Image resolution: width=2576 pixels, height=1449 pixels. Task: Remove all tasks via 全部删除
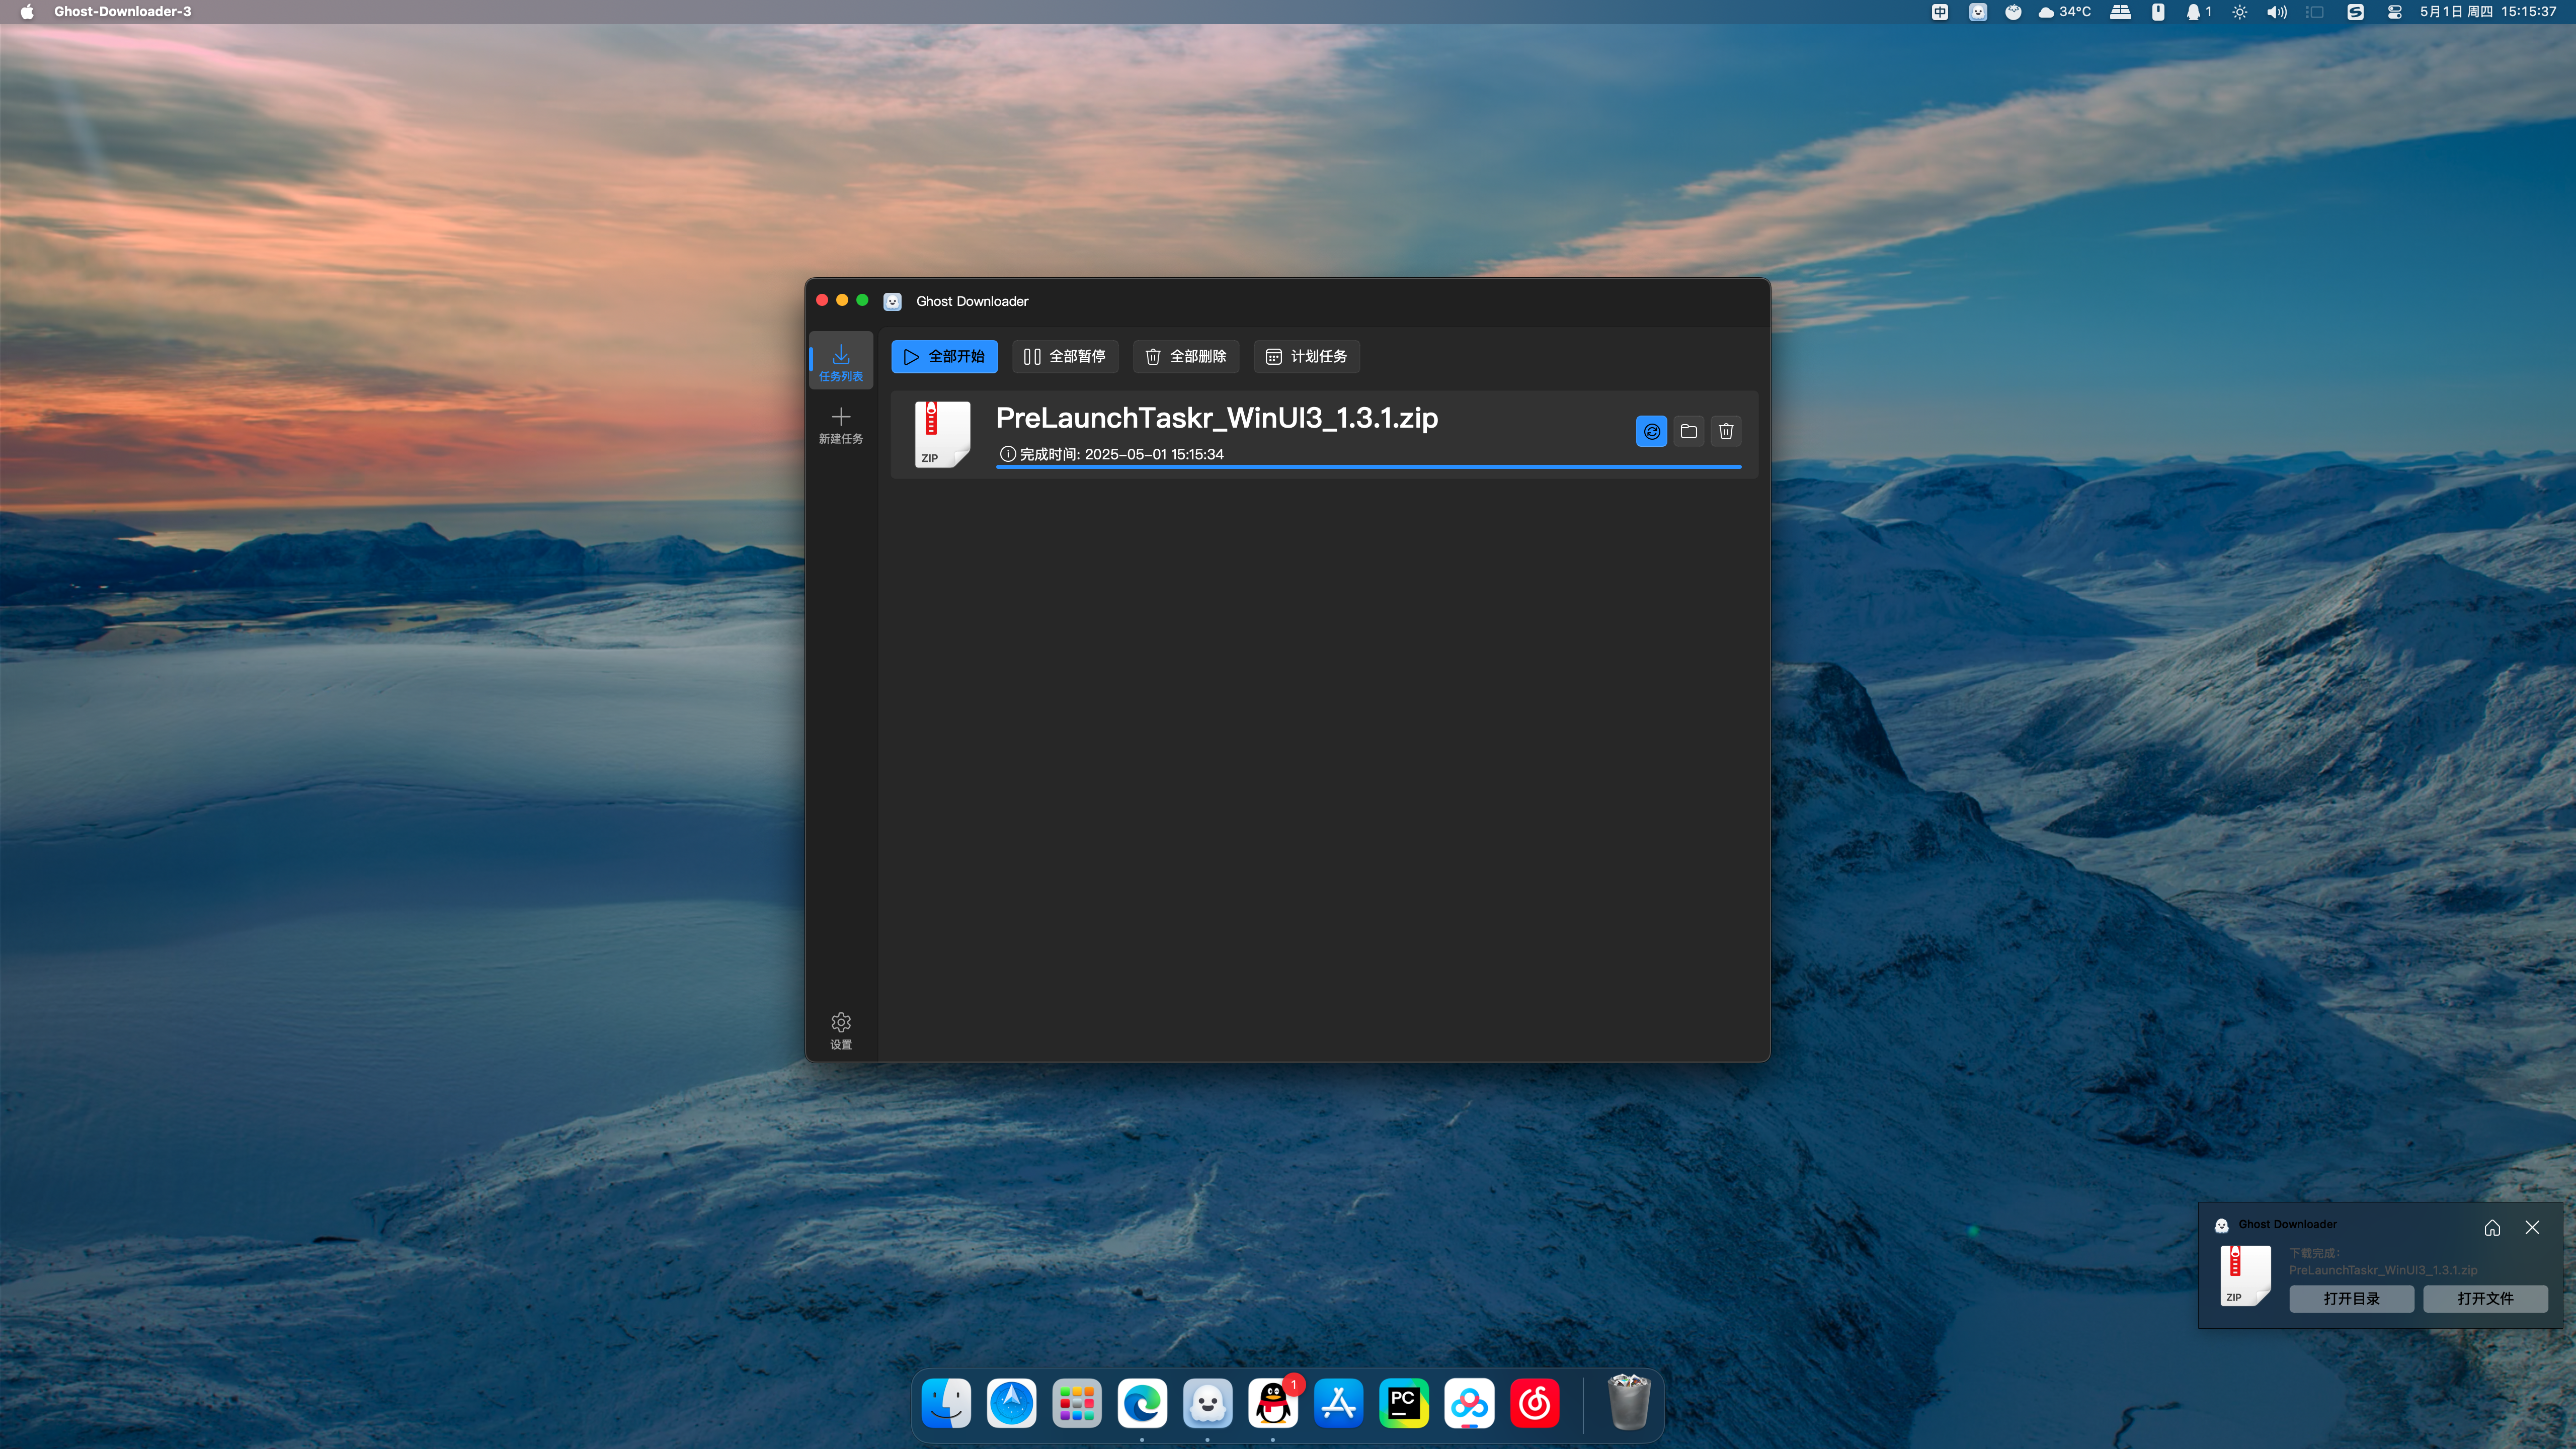tap(1185, 356)
